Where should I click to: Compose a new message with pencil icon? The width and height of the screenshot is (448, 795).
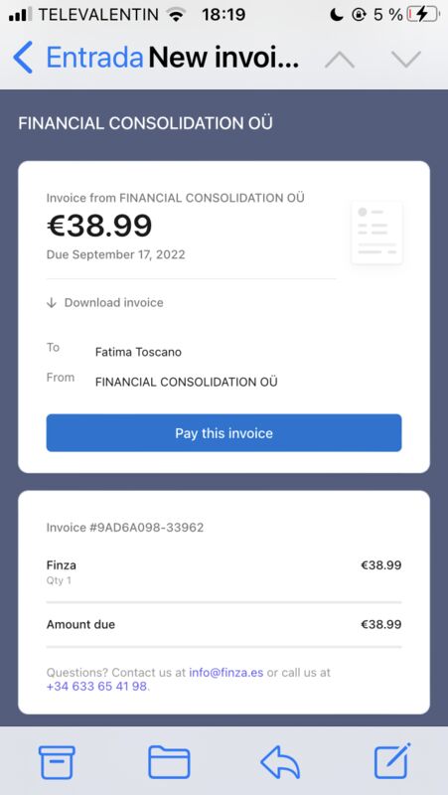tap(392, 760)
